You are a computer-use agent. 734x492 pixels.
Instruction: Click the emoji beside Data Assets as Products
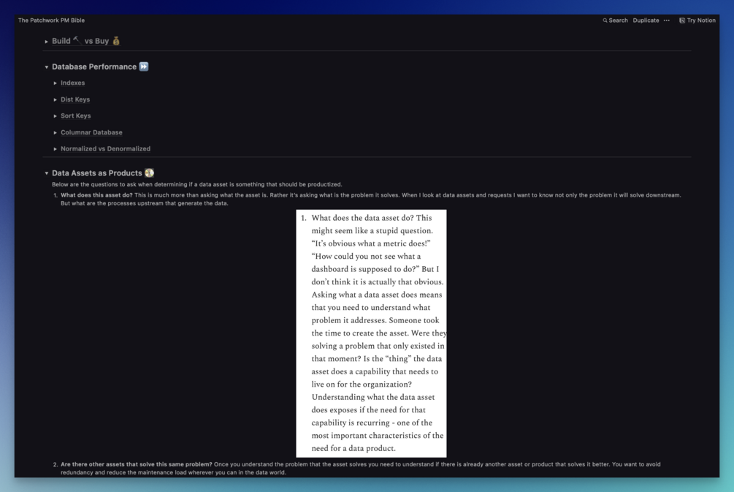[x=149, y=173]
